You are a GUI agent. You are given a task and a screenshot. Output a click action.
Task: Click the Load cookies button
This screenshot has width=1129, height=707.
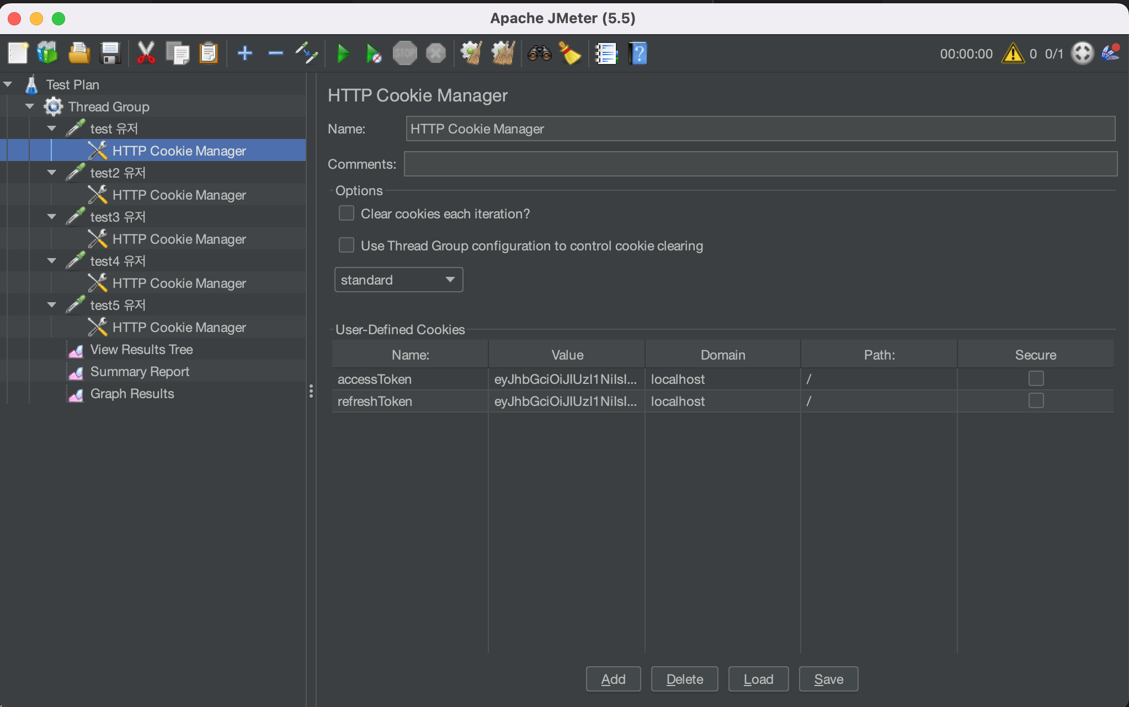758,679
